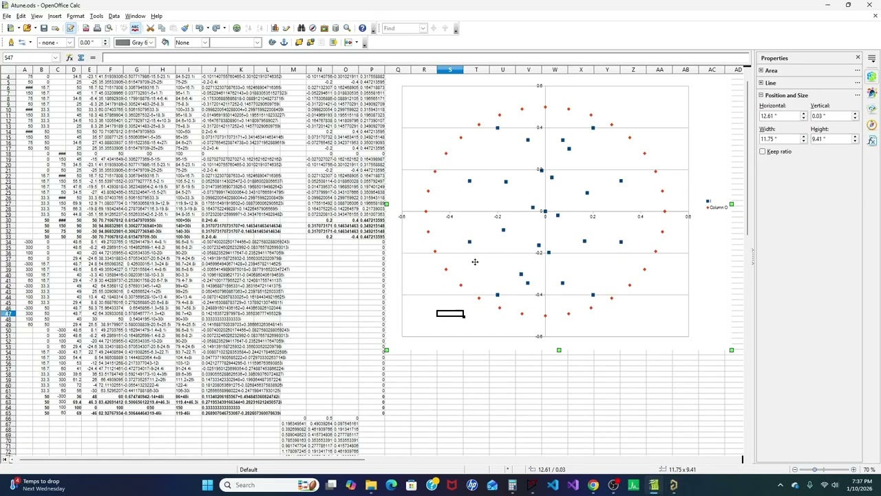Open the line style '- none -' dropdown
The height and width of the screenshot is (496, 881).
70,43
